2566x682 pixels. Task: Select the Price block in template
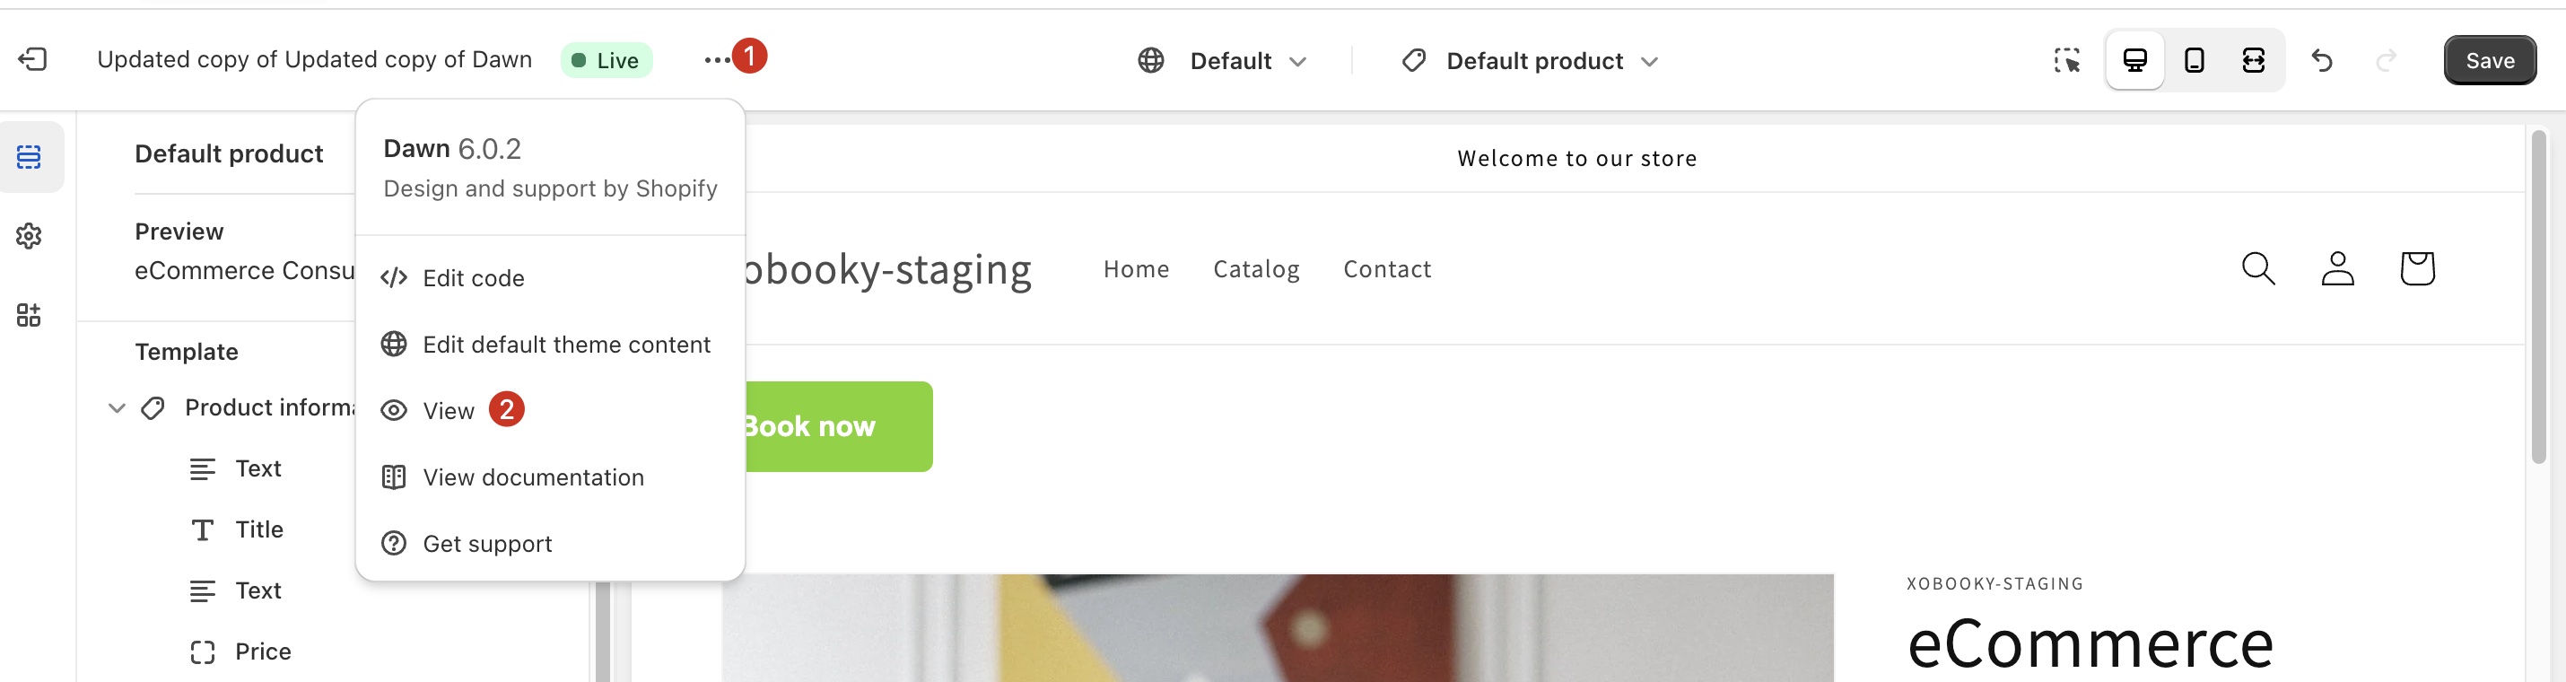click(262, 651)
